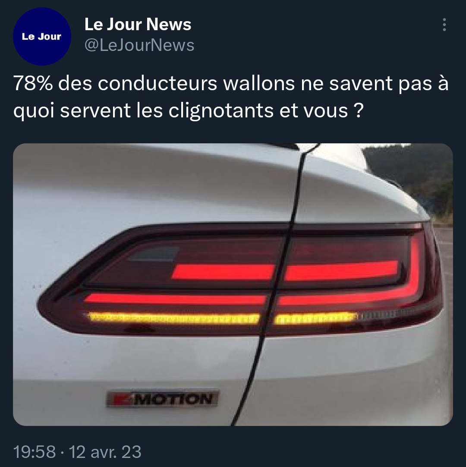Select the word "clignotants" in the tweet
The height and width of the screenshot is (467, 466).
221,111
